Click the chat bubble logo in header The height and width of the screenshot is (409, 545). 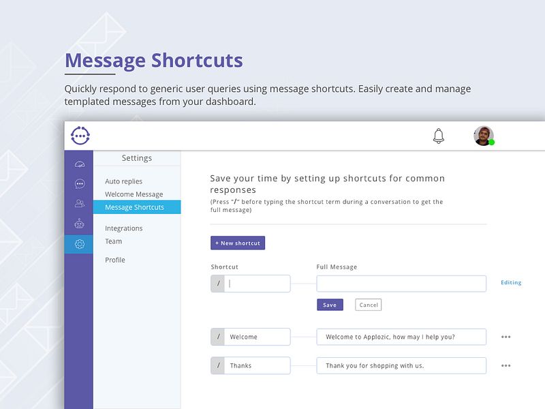tap(80, 136)
